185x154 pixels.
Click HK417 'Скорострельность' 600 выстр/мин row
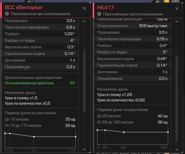[132, 26]
